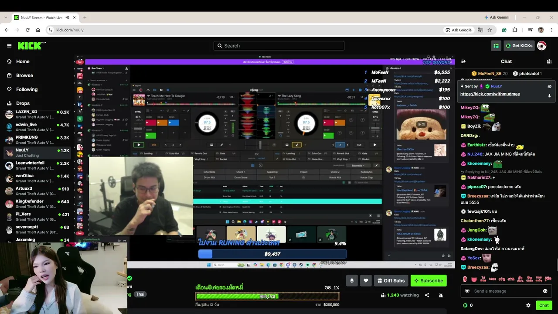This screenshot has width=558, height=314.
Task: Translate this page icon
Action: 480,30
